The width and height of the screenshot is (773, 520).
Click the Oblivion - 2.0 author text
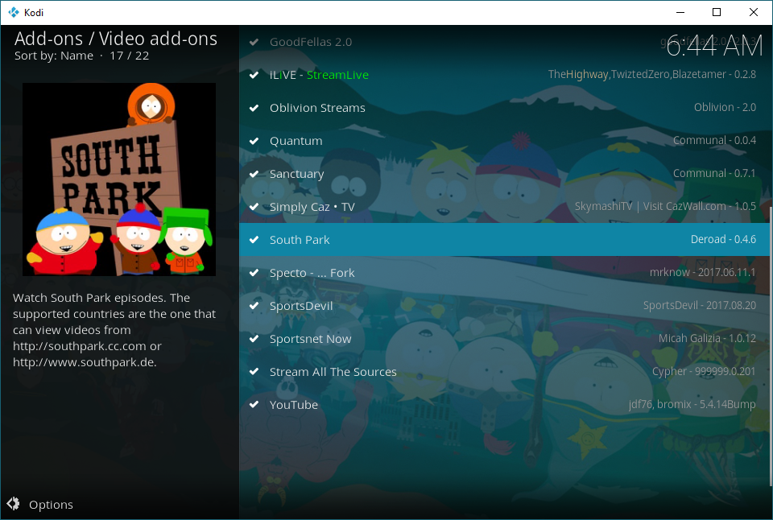coord(725,107)
